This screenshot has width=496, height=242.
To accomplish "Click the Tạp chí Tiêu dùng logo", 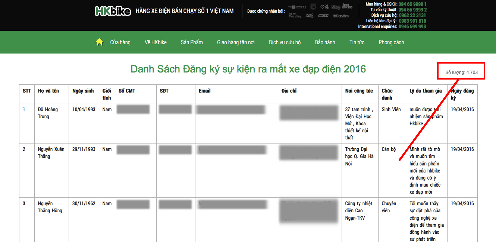I will 295,16.
